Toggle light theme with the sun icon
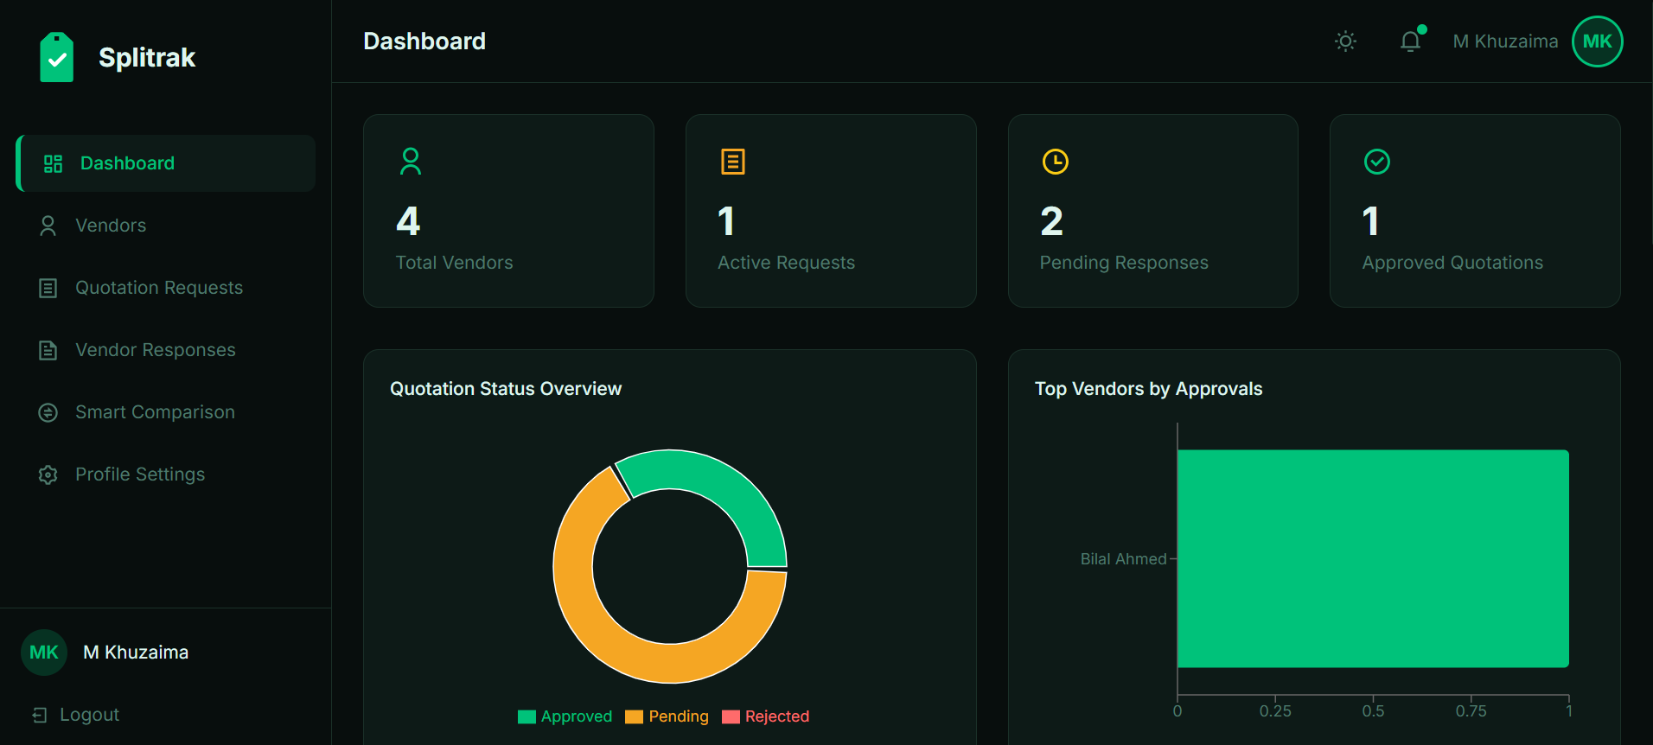1653x745 pixels. pos(1345,41)
